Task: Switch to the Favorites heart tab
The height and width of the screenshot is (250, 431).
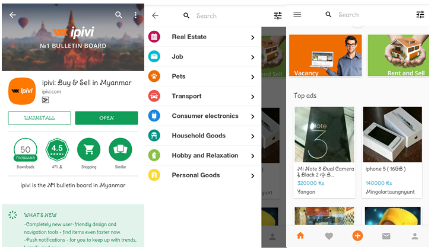Action: tap(329, 236)
